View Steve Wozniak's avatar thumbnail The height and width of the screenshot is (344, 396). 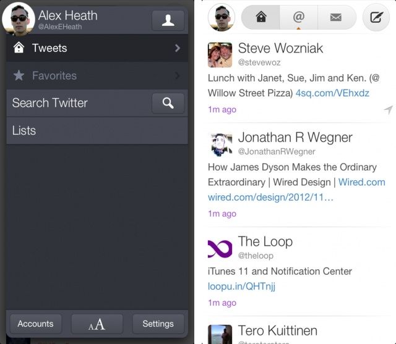220,55
